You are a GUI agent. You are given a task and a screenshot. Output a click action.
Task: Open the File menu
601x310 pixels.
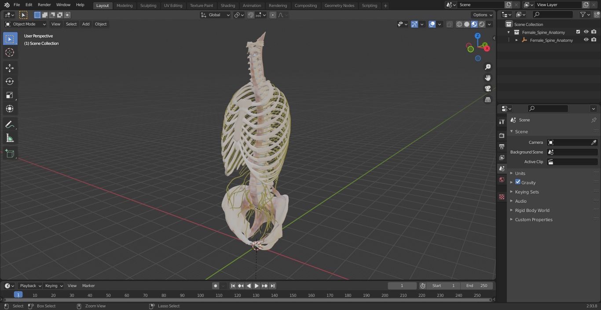coord(17,5)
